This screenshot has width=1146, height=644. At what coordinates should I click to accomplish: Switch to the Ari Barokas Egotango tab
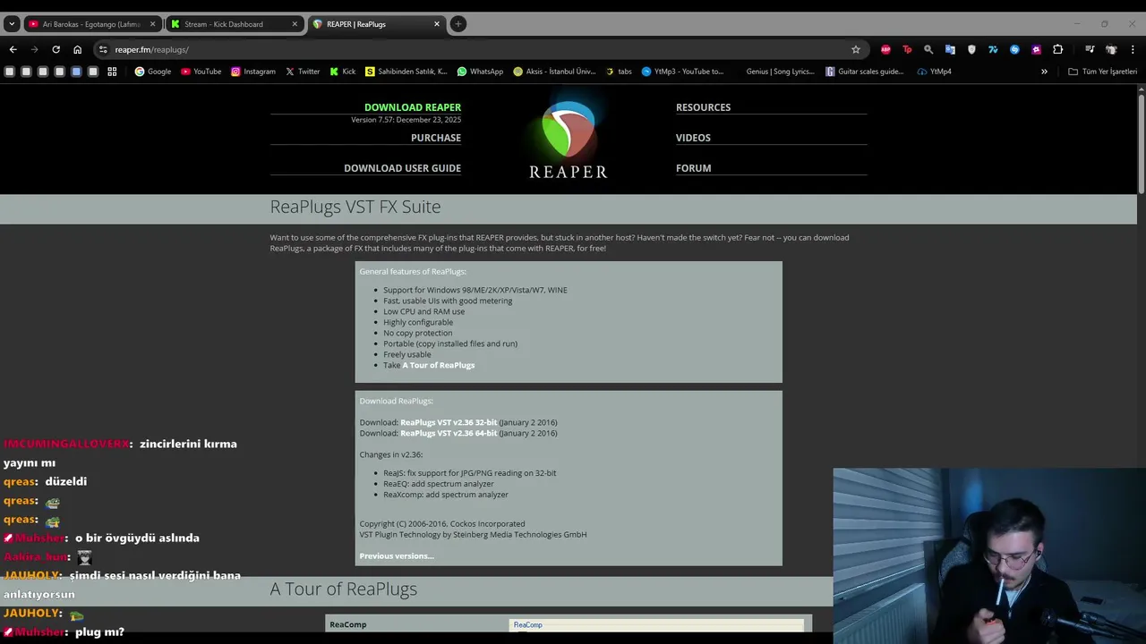(x=92, y=24)
